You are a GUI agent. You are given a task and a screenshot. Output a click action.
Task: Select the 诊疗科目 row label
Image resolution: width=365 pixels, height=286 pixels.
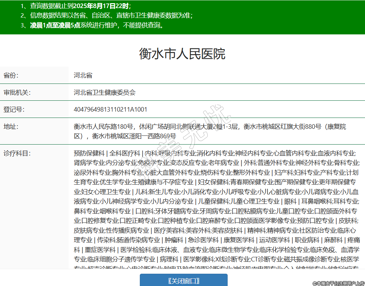point(17,153)
